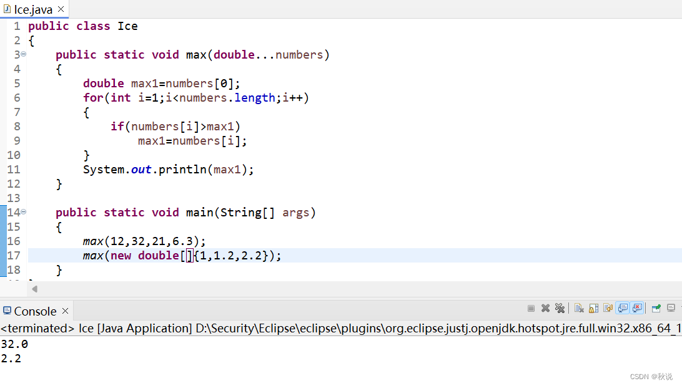This screenshot has width=682, height=386.
Task: Toggle Word Wrap in the console
Action: click(x=608, y=308)
